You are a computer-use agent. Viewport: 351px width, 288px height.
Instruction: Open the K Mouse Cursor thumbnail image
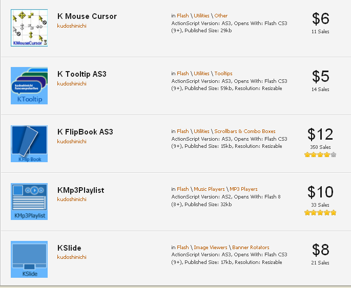coord(29,28)
